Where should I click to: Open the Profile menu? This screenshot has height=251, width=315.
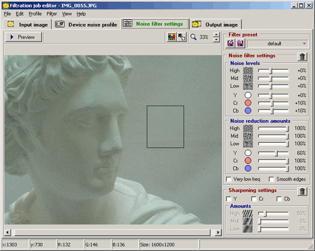35,14
